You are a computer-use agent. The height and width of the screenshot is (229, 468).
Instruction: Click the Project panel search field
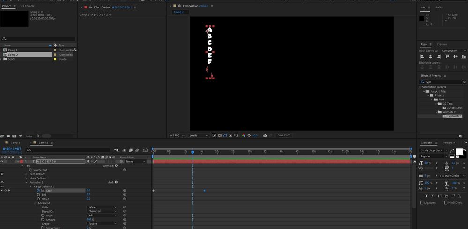[38, 39]
